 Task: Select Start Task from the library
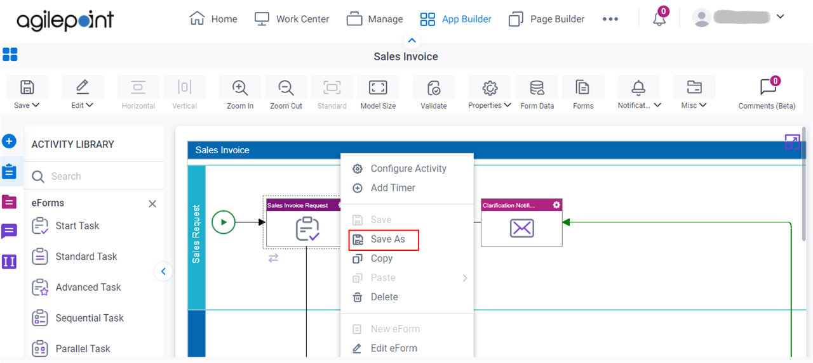(x=65, y=226)
